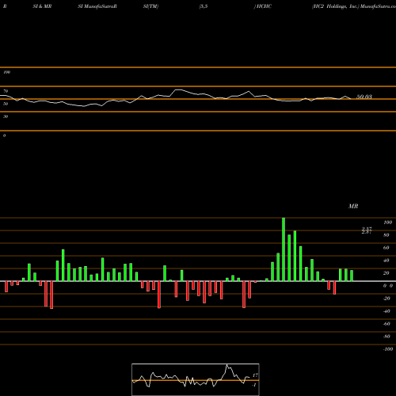This screenshot has height=396, width=396.
Task: Click the -60 label on MR axis
Action: (386, 324)
